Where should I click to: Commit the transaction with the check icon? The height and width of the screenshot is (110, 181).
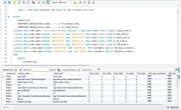39,2
